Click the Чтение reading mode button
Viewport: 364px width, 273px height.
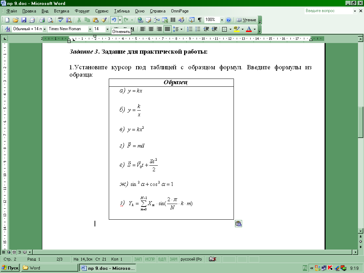(x=246, y=20)
